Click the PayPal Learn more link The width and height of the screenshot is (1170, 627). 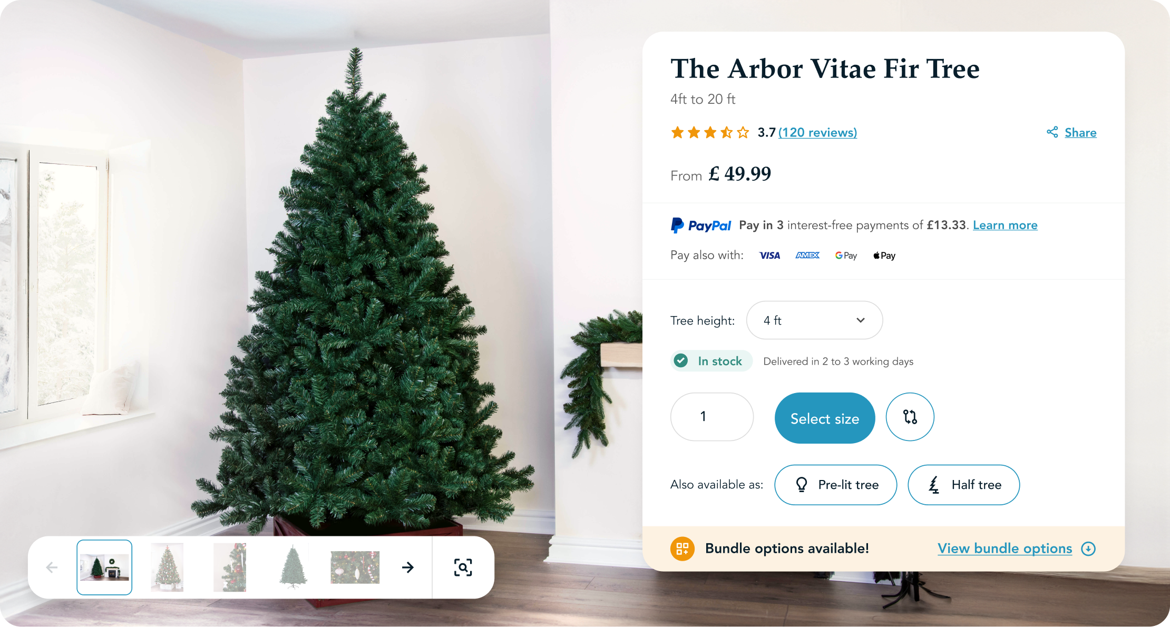[1005, 226]
